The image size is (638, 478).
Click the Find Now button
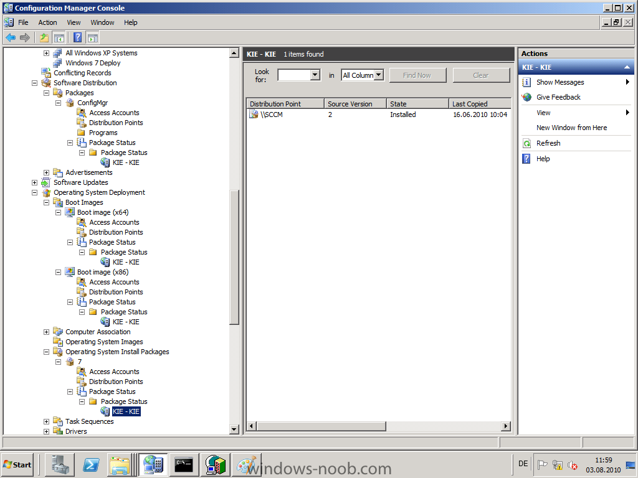click(x=417, y=75)
